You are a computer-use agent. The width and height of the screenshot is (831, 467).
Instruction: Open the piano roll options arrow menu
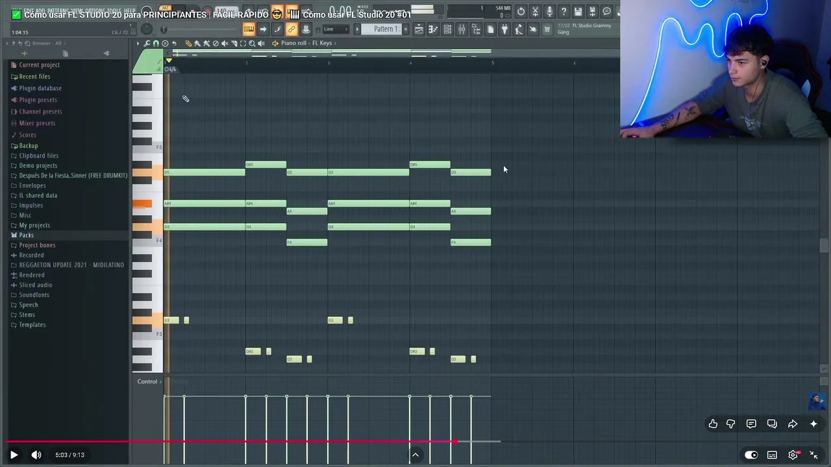point(138,43)
